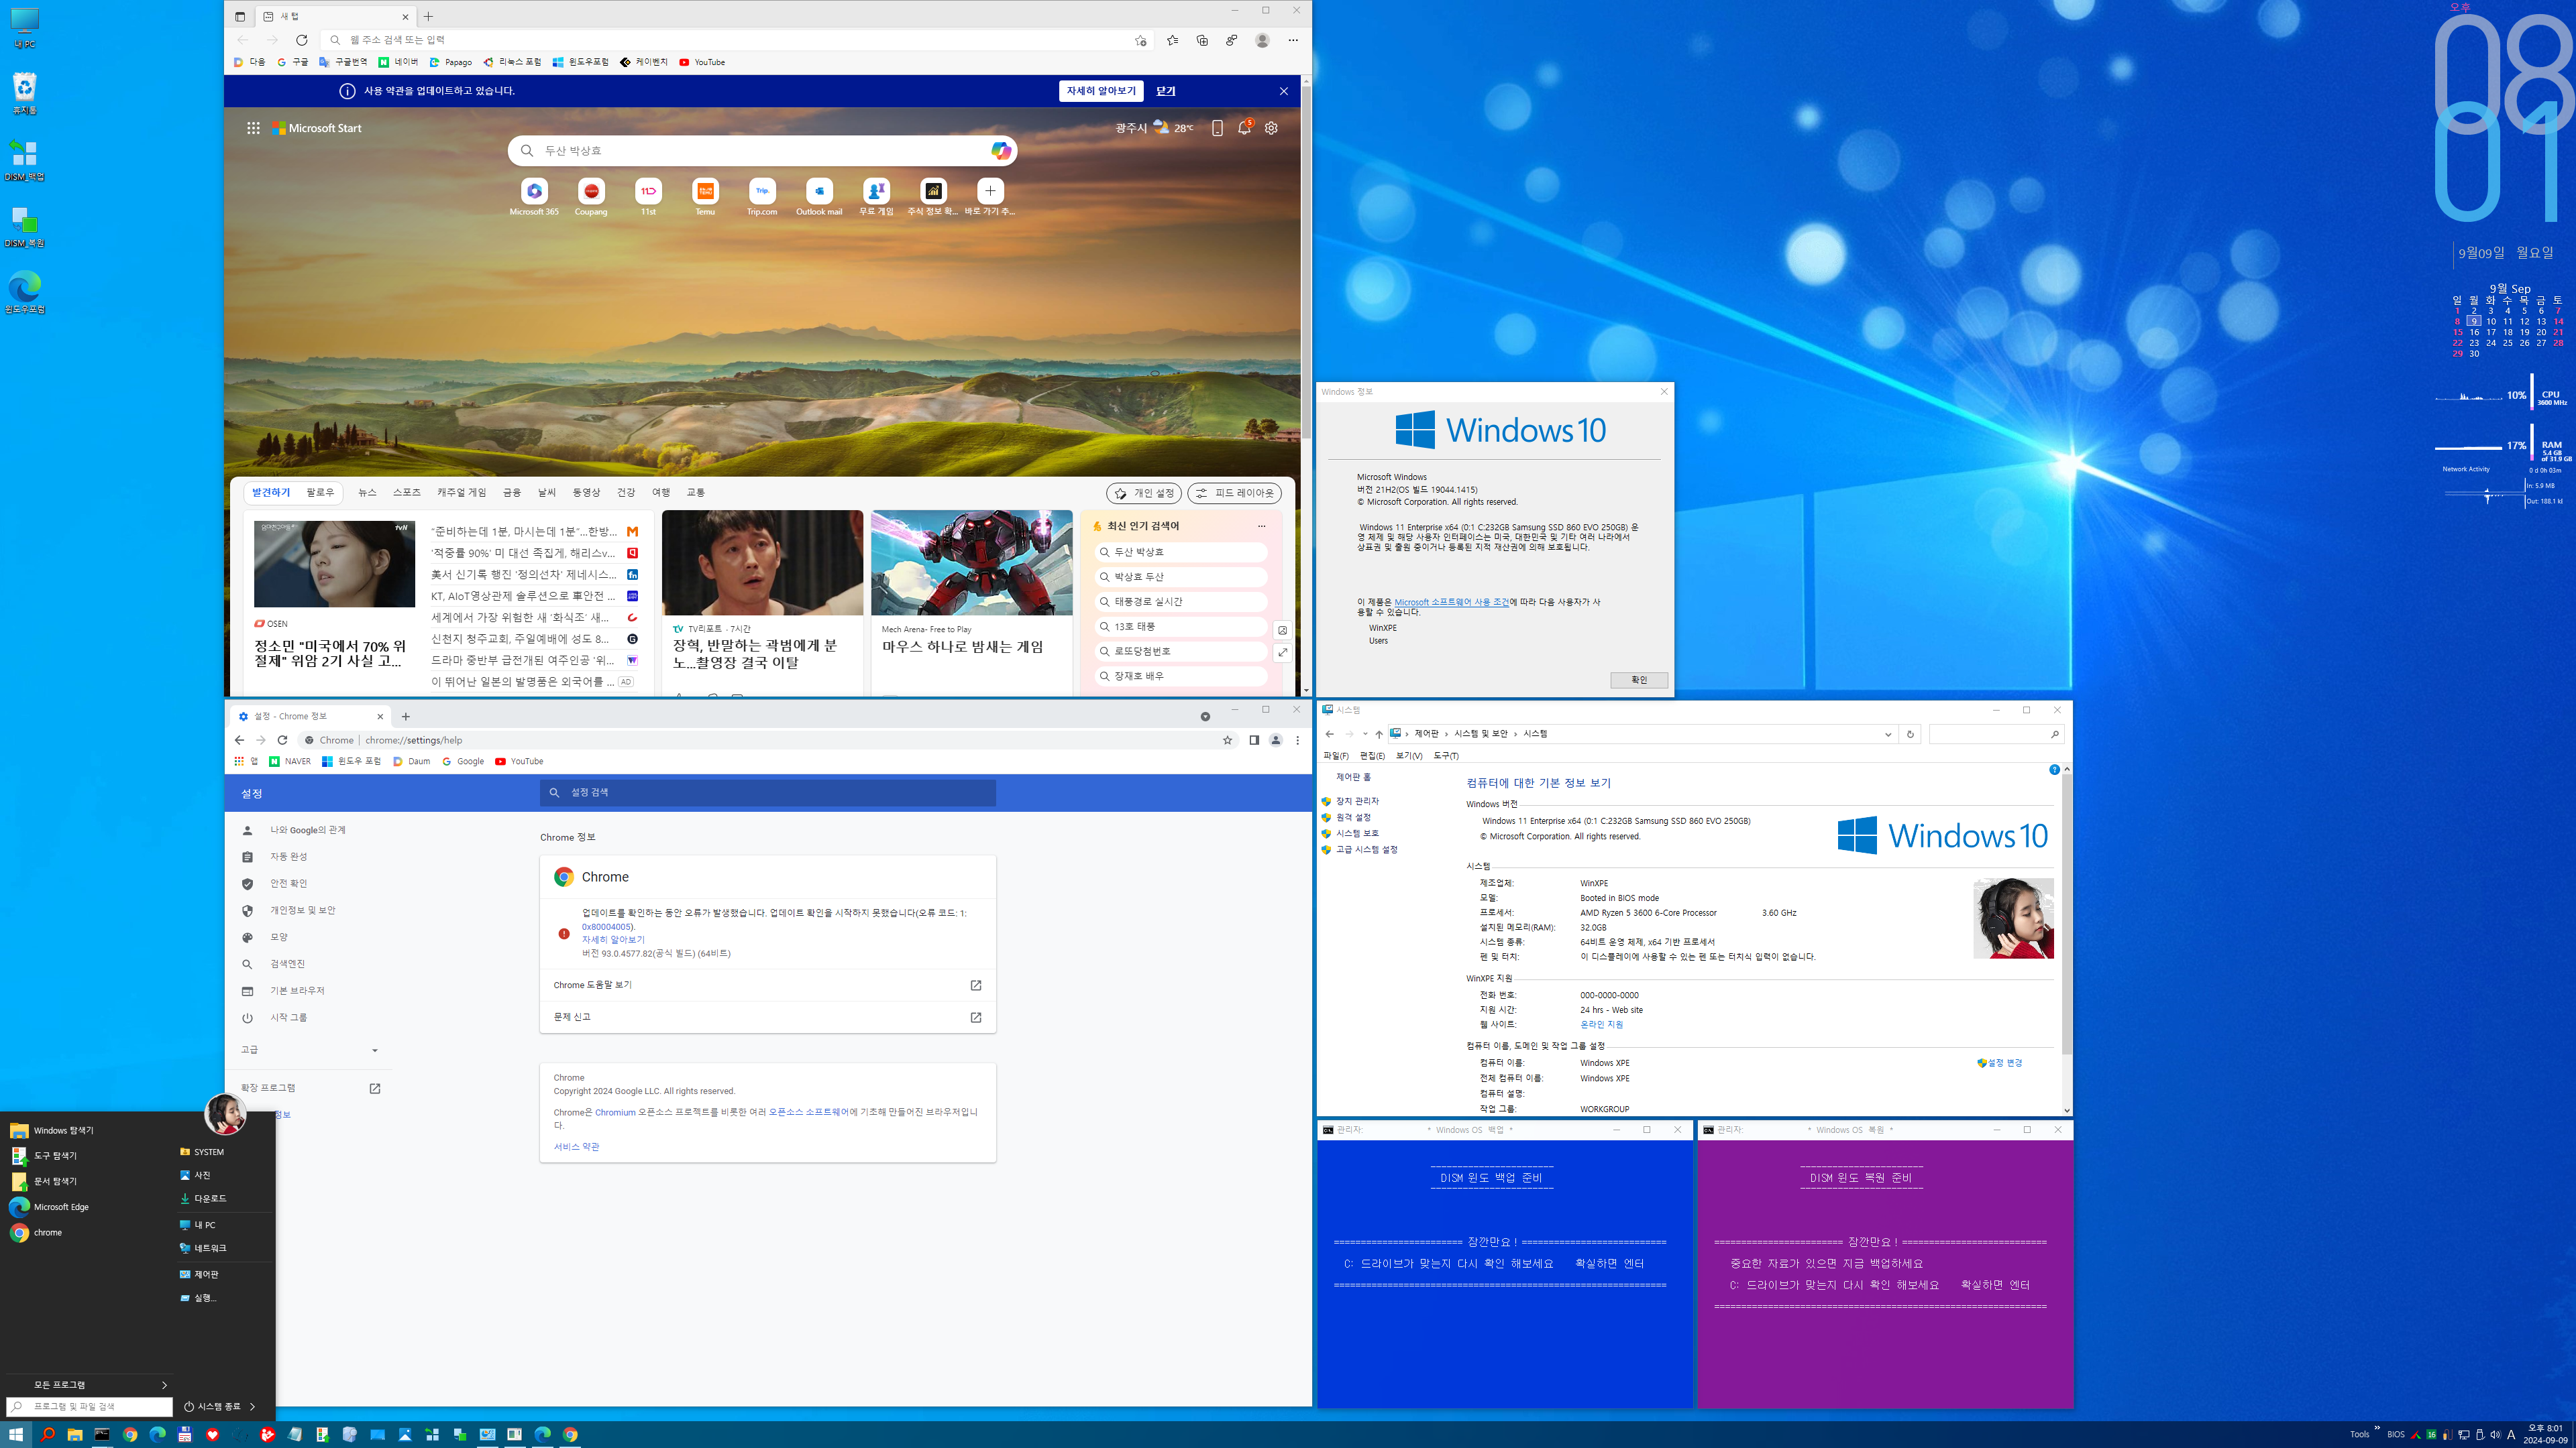The image size is (2576, 1448).
Task: Launch 도구 탐색기 from the start menu
Action: coord(55,1156)
